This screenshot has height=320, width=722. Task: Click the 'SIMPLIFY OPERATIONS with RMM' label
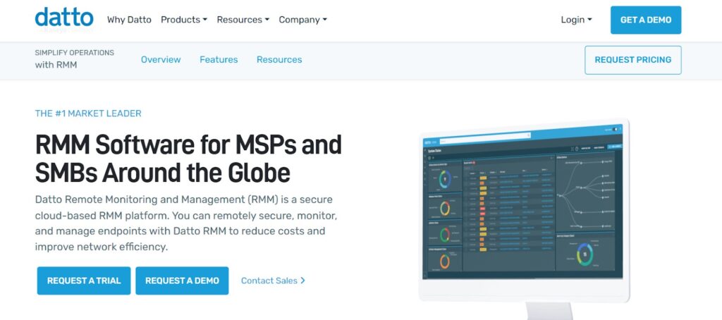[x=75, y=59]
